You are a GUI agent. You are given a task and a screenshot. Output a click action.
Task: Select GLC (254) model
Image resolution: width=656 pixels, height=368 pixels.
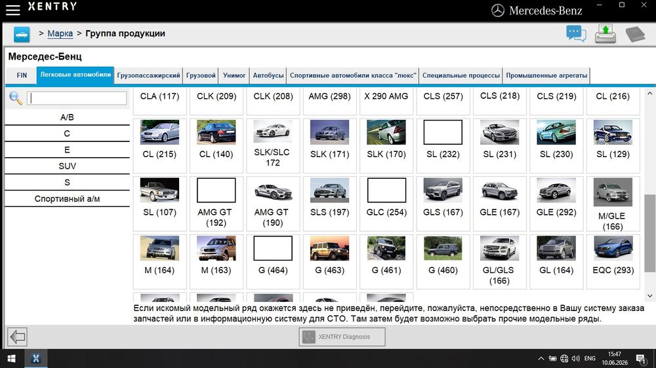pyautogui.click(x=386, y=204)
